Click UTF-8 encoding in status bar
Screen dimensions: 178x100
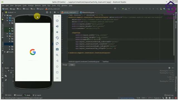pos(150,98)
